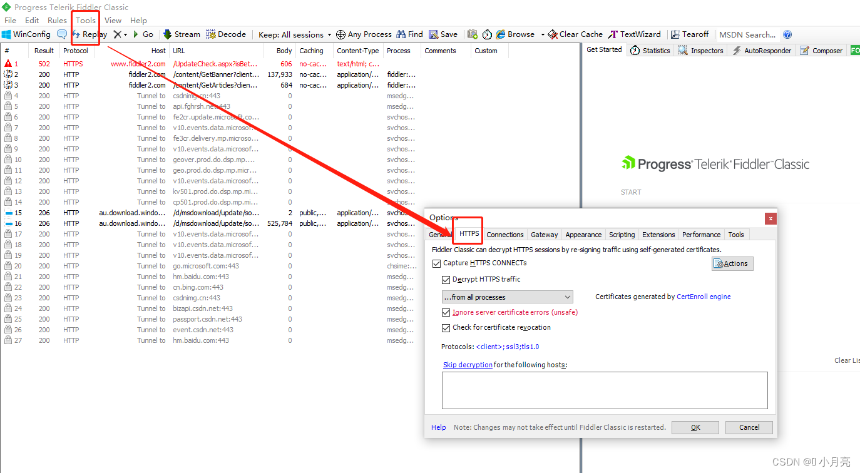Image resolution: width=860 pixels, height=473 pixels.
Task: Click the Content-Type column header
Action: click(x=357, y=51)
